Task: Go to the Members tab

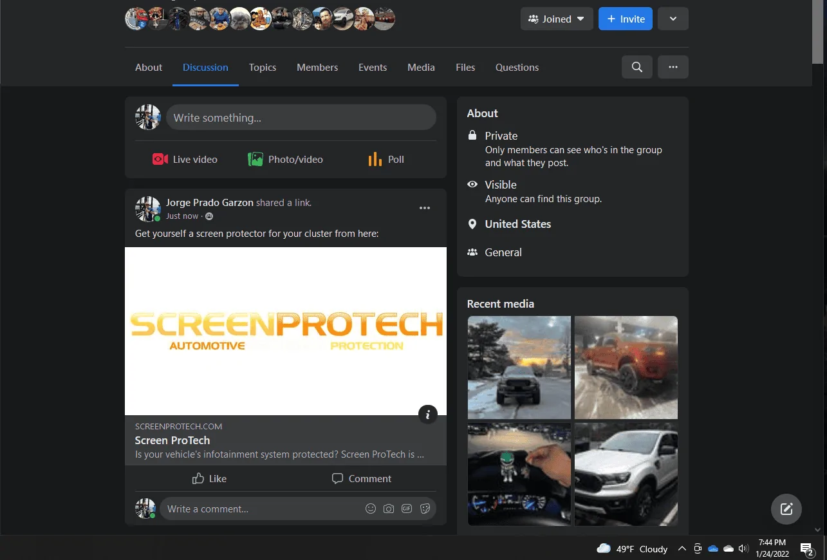Action: 317,67
